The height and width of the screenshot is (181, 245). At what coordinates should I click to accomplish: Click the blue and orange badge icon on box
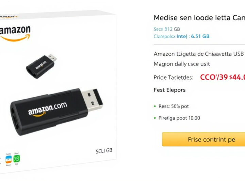click(9, 159)
